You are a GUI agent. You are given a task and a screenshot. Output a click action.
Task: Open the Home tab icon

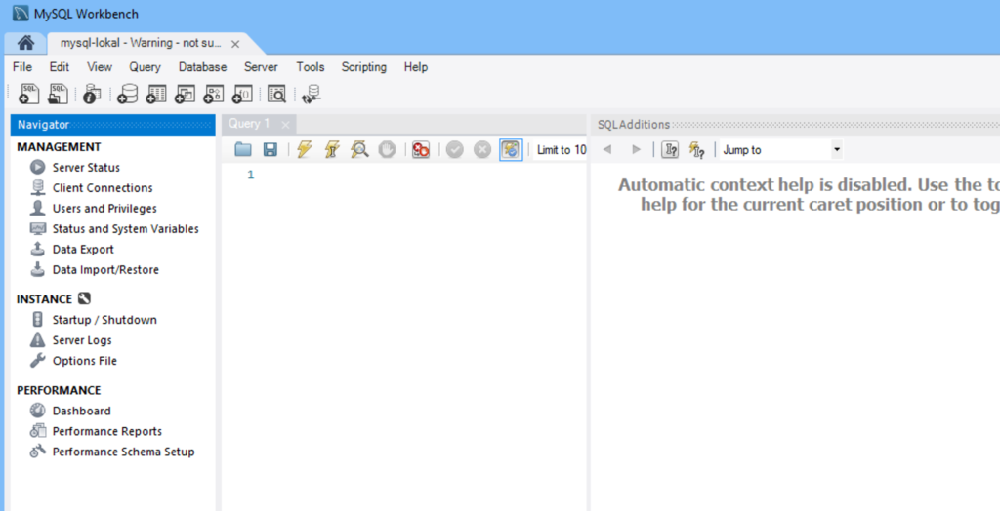pos(25,43)
